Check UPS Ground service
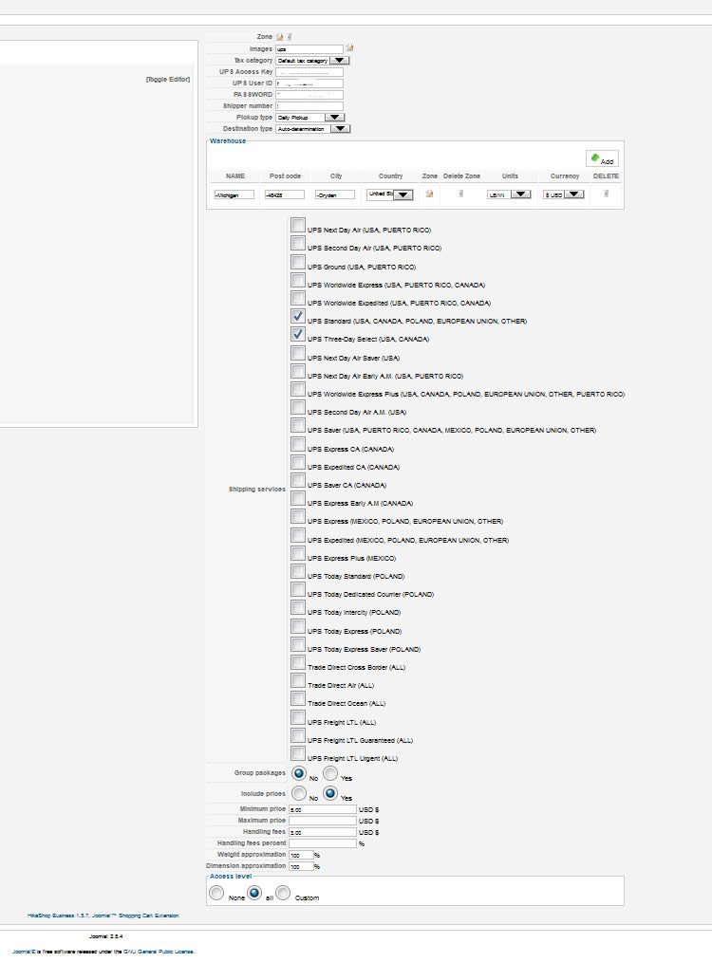Viewport: 712px width, 962px height. tap(298, 262)
